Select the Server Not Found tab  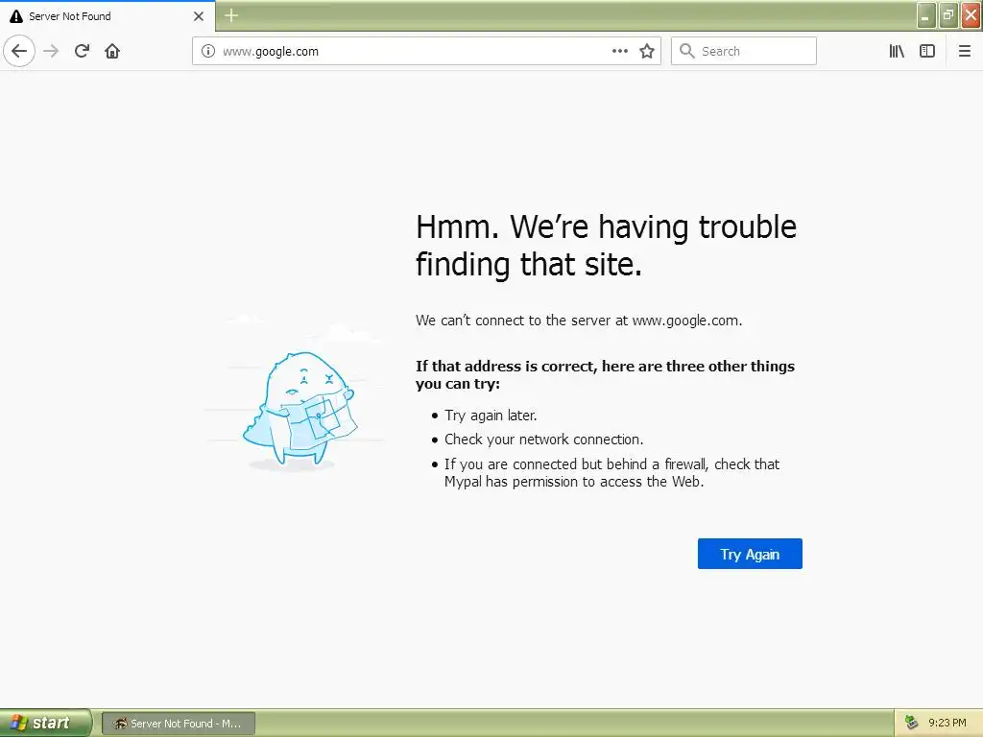[x=108, y=15]
